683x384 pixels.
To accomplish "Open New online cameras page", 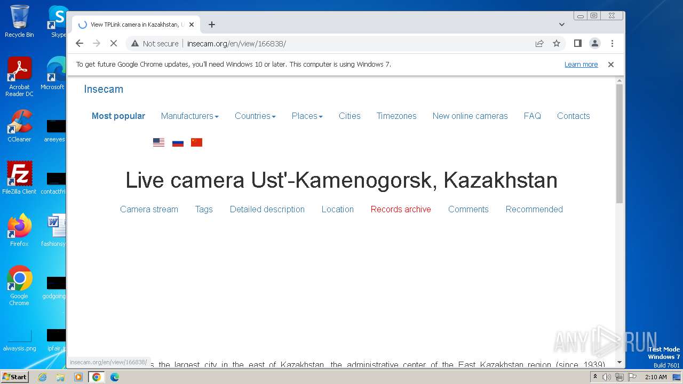I will (470, 116).
